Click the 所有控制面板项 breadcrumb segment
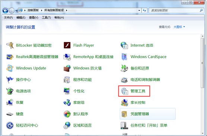Viewport: 207px width, 136px height. [54, 10]
